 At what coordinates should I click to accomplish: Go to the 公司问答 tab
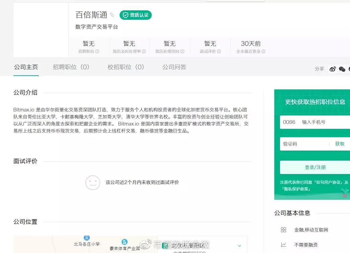click(174, 67)
